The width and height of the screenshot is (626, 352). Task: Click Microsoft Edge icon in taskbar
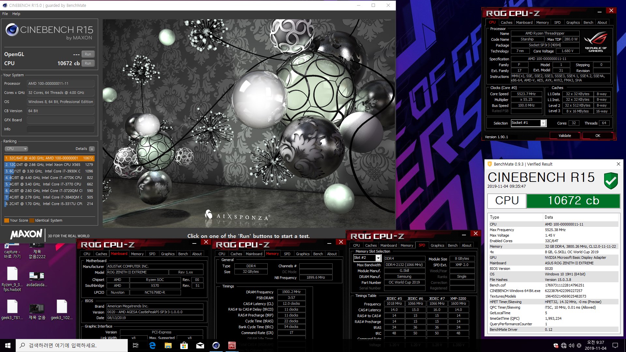click(x=152, y=345)
